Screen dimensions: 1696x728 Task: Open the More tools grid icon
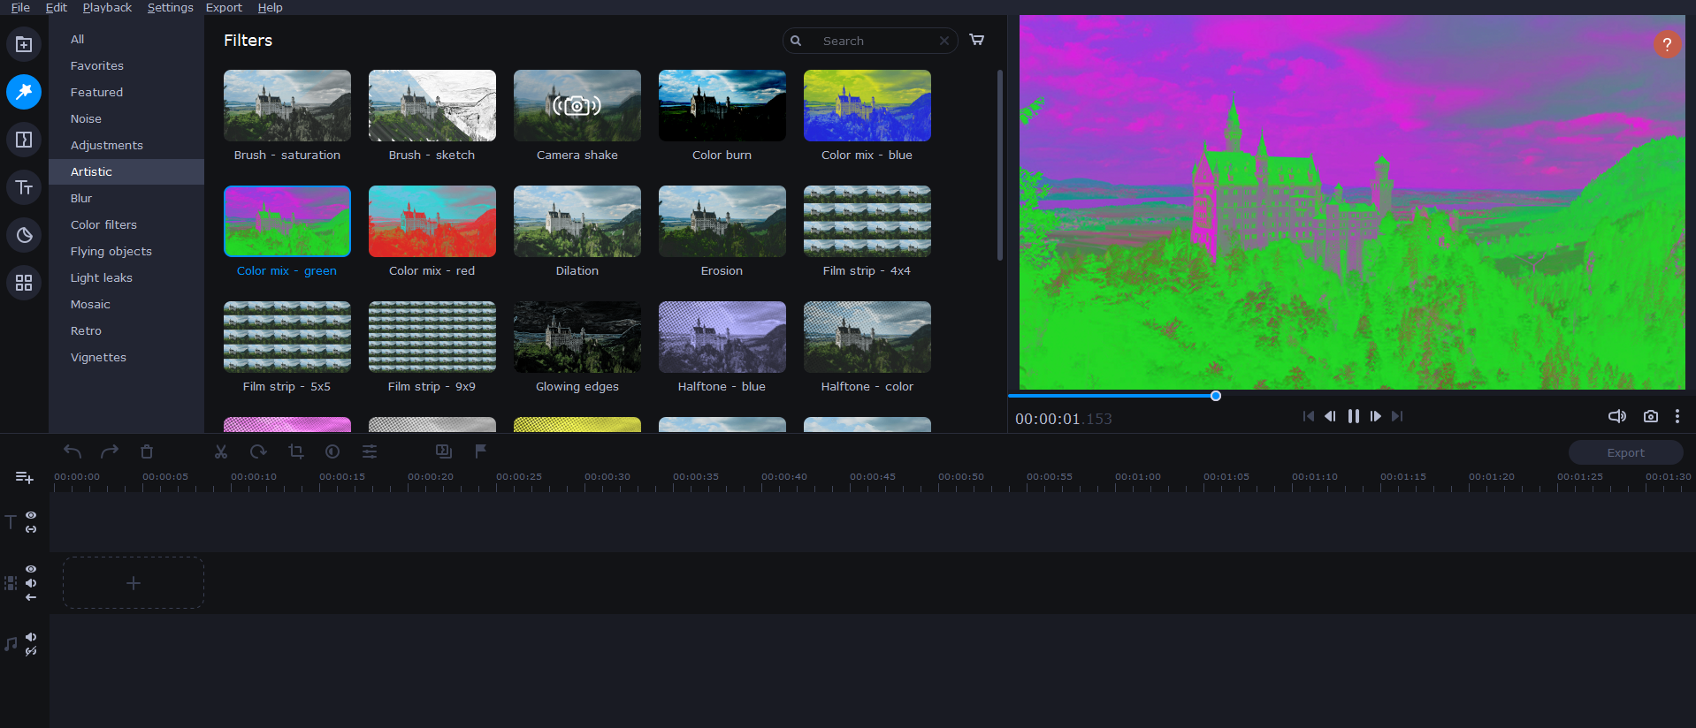pos(24,283)
